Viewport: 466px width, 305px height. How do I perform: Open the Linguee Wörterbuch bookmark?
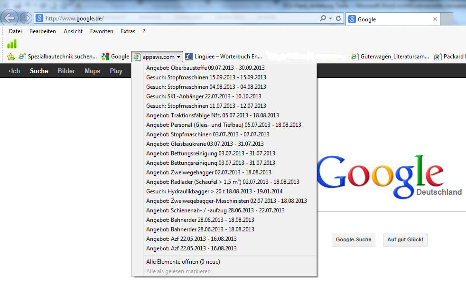223,57
